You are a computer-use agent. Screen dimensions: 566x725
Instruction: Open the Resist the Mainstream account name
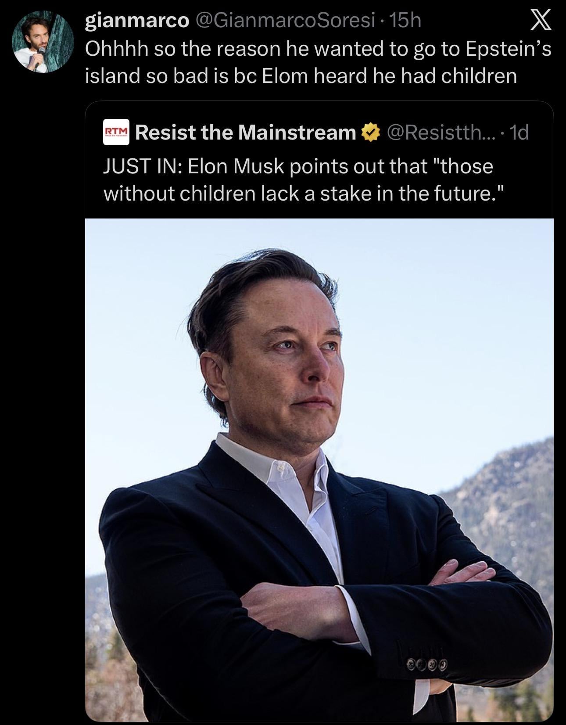(x=246, y=132)
